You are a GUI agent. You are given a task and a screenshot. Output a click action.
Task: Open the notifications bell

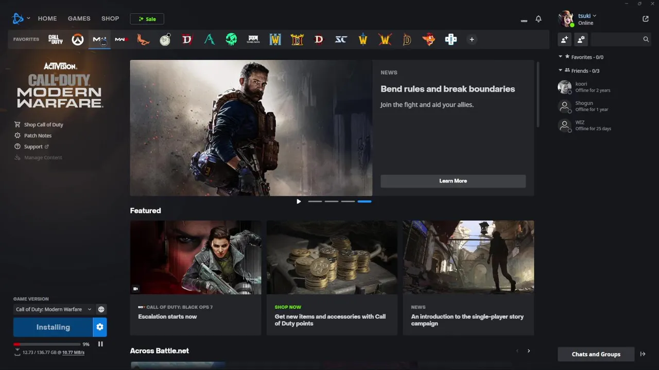click(x=539, y=19)
